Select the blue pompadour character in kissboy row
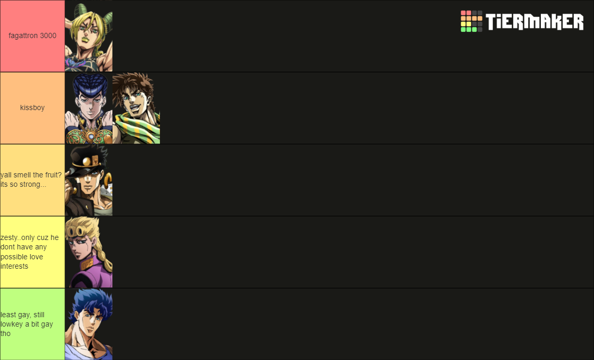Screen dimensions: 594x360 (x=89, y=108)
